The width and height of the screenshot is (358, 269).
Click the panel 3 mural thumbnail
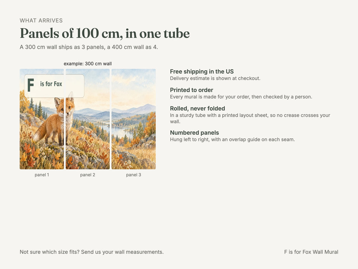pos(134,119)
